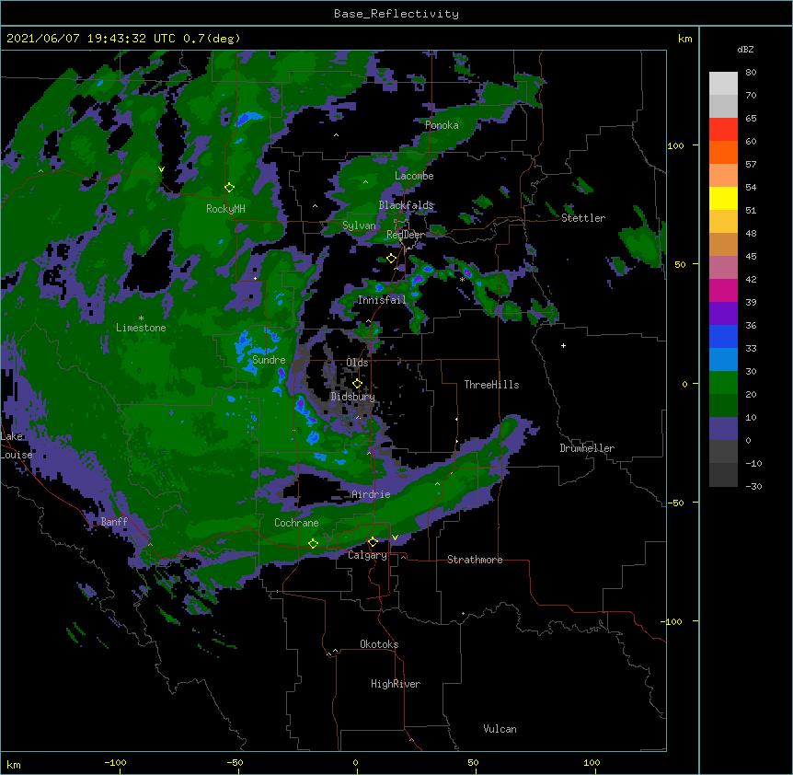Click the HighRiver label
793x775 pixels.
(396, 684)
